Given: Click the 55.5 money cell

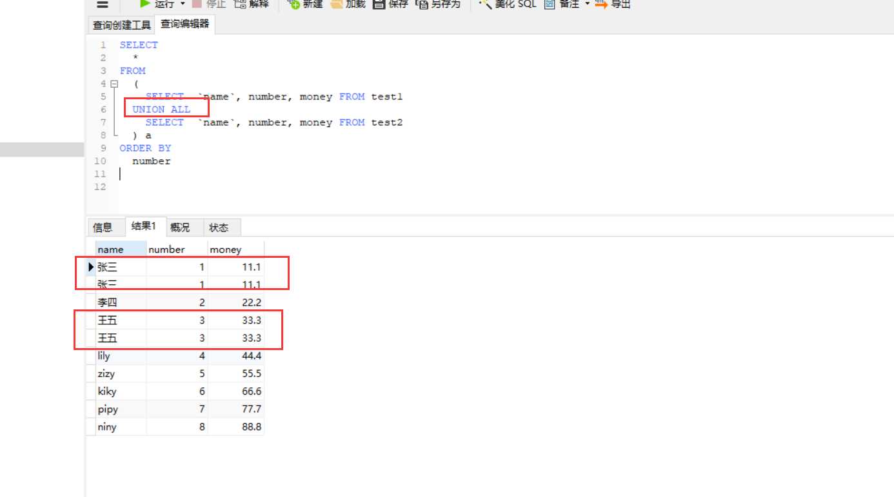Looking at the screenshot, I should tap(235, 373).
